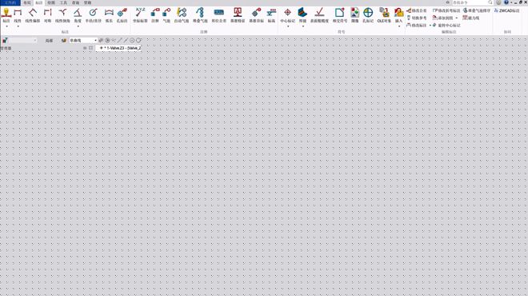Viewport: 528px width, 296px height.
Task: Click the command search input field
Action: click(x=470, y=2)
